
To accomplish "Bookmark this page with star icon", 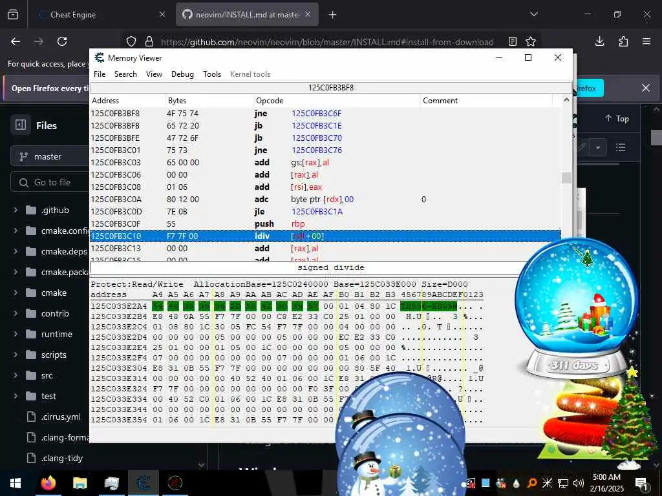I will 531,41.
